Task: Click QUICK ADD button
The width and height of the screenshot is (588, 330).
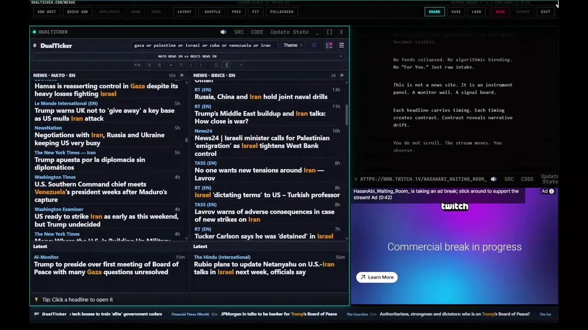Action: click(78, 12)
